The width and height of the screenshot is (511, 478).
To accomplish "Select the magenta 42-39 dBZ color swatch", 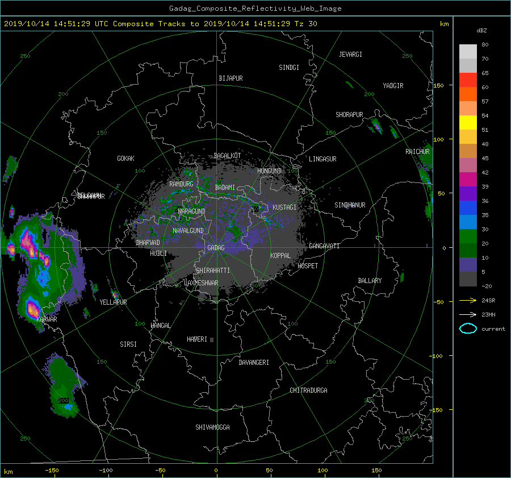I will tap(468, 180).
